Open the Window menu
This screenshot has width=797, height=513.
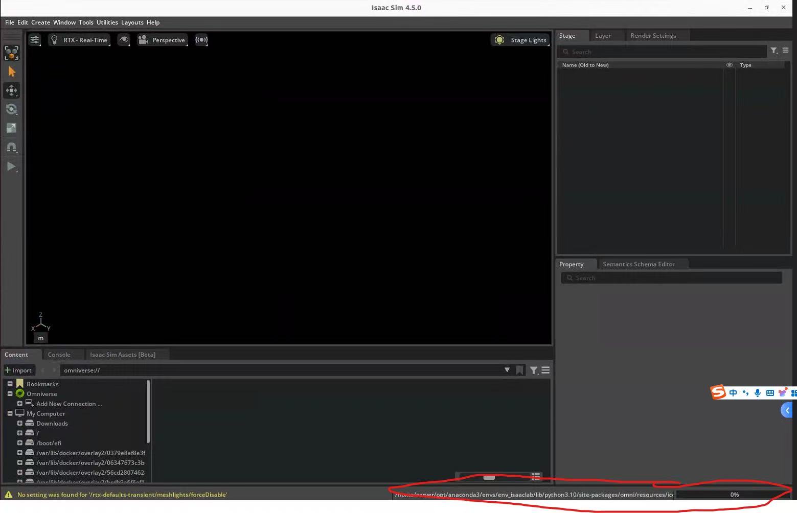coord(64,22)
